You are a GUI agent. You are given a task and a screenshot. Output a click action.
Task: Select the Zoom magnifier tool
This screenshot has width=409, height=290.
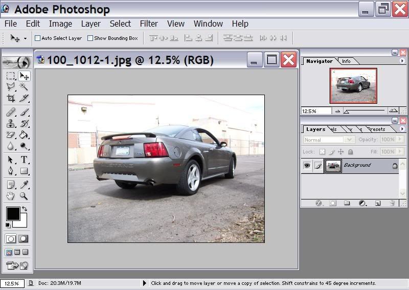click(24, 196)
